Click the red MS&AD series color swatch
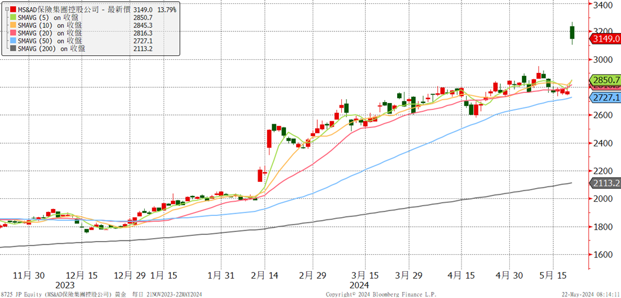Screen dimensions: 621x298 (13, 9)
